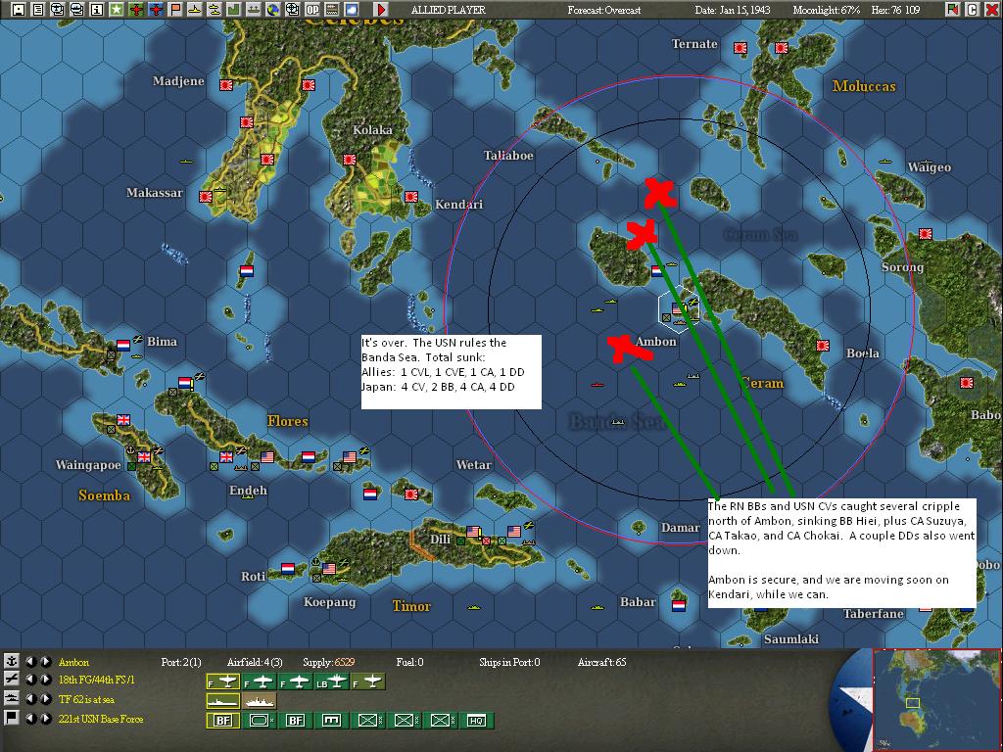Click 'Forecast: Overcast' in top bar
This screenshot has width=1003, height=752.
click(x=603, y=10)
